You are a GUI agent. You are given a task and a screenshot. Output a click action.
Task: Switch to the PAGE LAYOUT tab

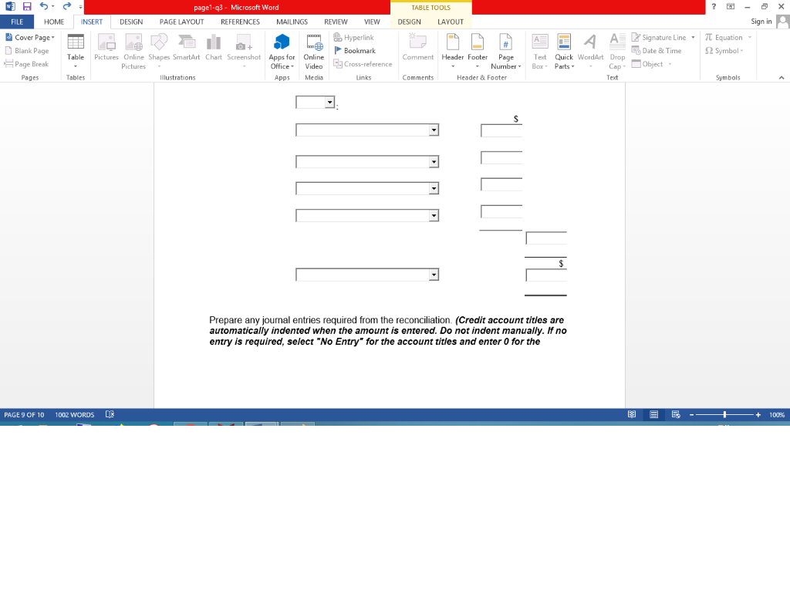[181, 22]
